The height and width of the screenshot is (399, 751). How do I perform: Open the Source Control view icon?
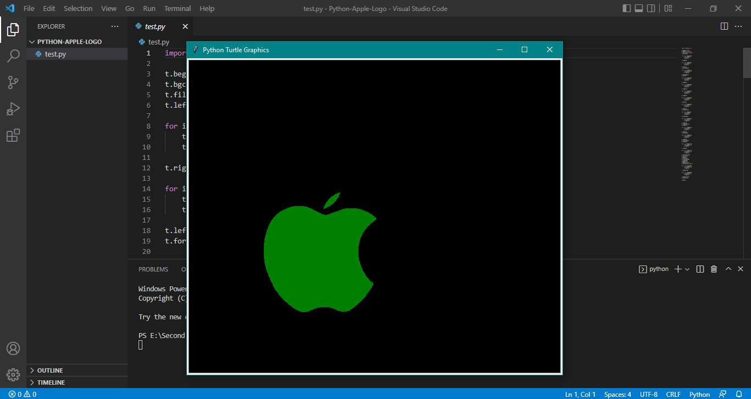13,82
